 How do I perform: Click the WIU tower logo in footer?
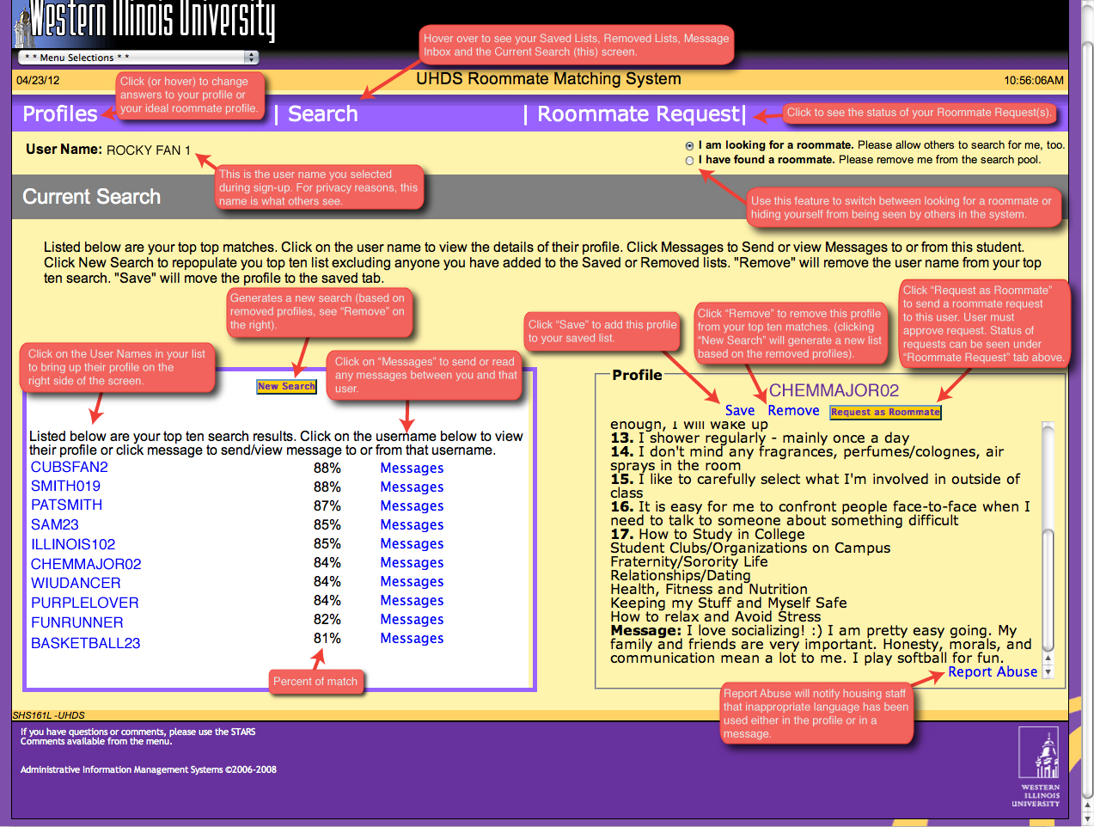(1039, 767)
